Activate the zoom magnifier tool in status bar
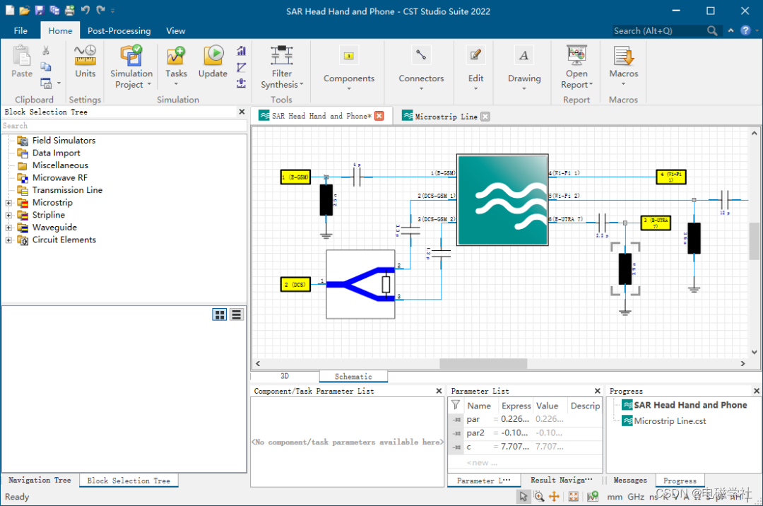Screen dimensions: 763x506 click(538, 496)
